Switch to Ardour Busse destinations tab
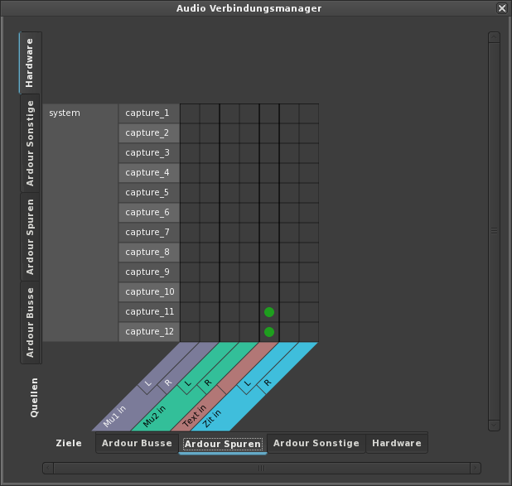Viewport: 512px width, 486px height. [137, 443]
